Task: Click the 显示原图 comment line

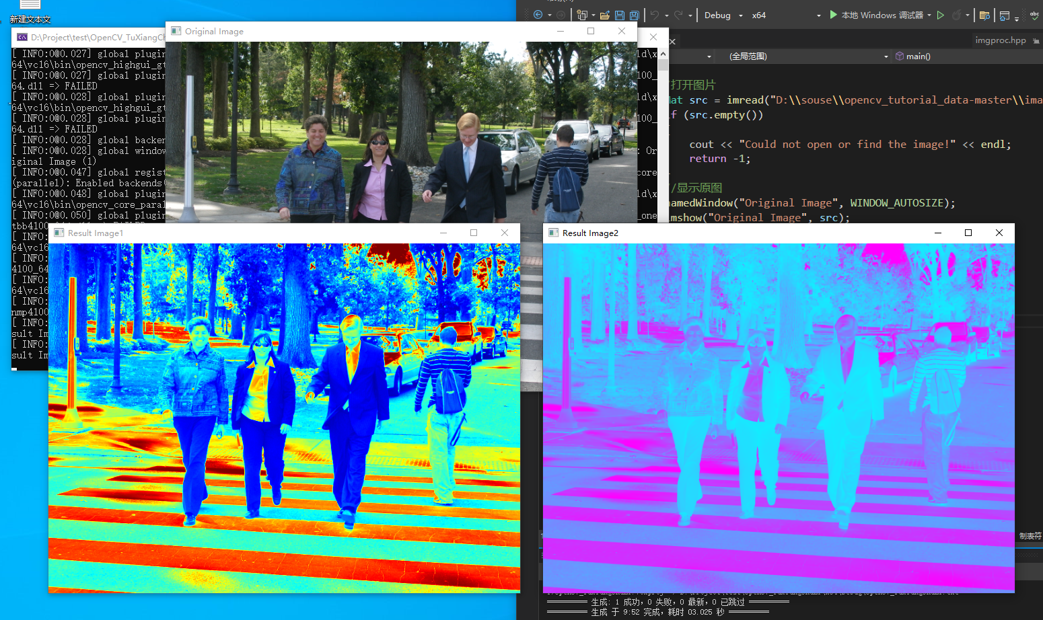Action: [696, 188]
